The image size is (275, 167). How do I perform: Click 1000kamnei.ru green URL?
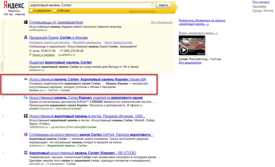pyautogui.click(x=38, y=127)
